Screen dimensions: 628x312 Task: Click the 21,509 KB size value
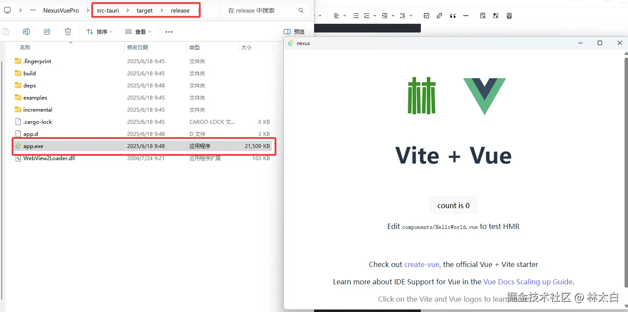point(257,146)
